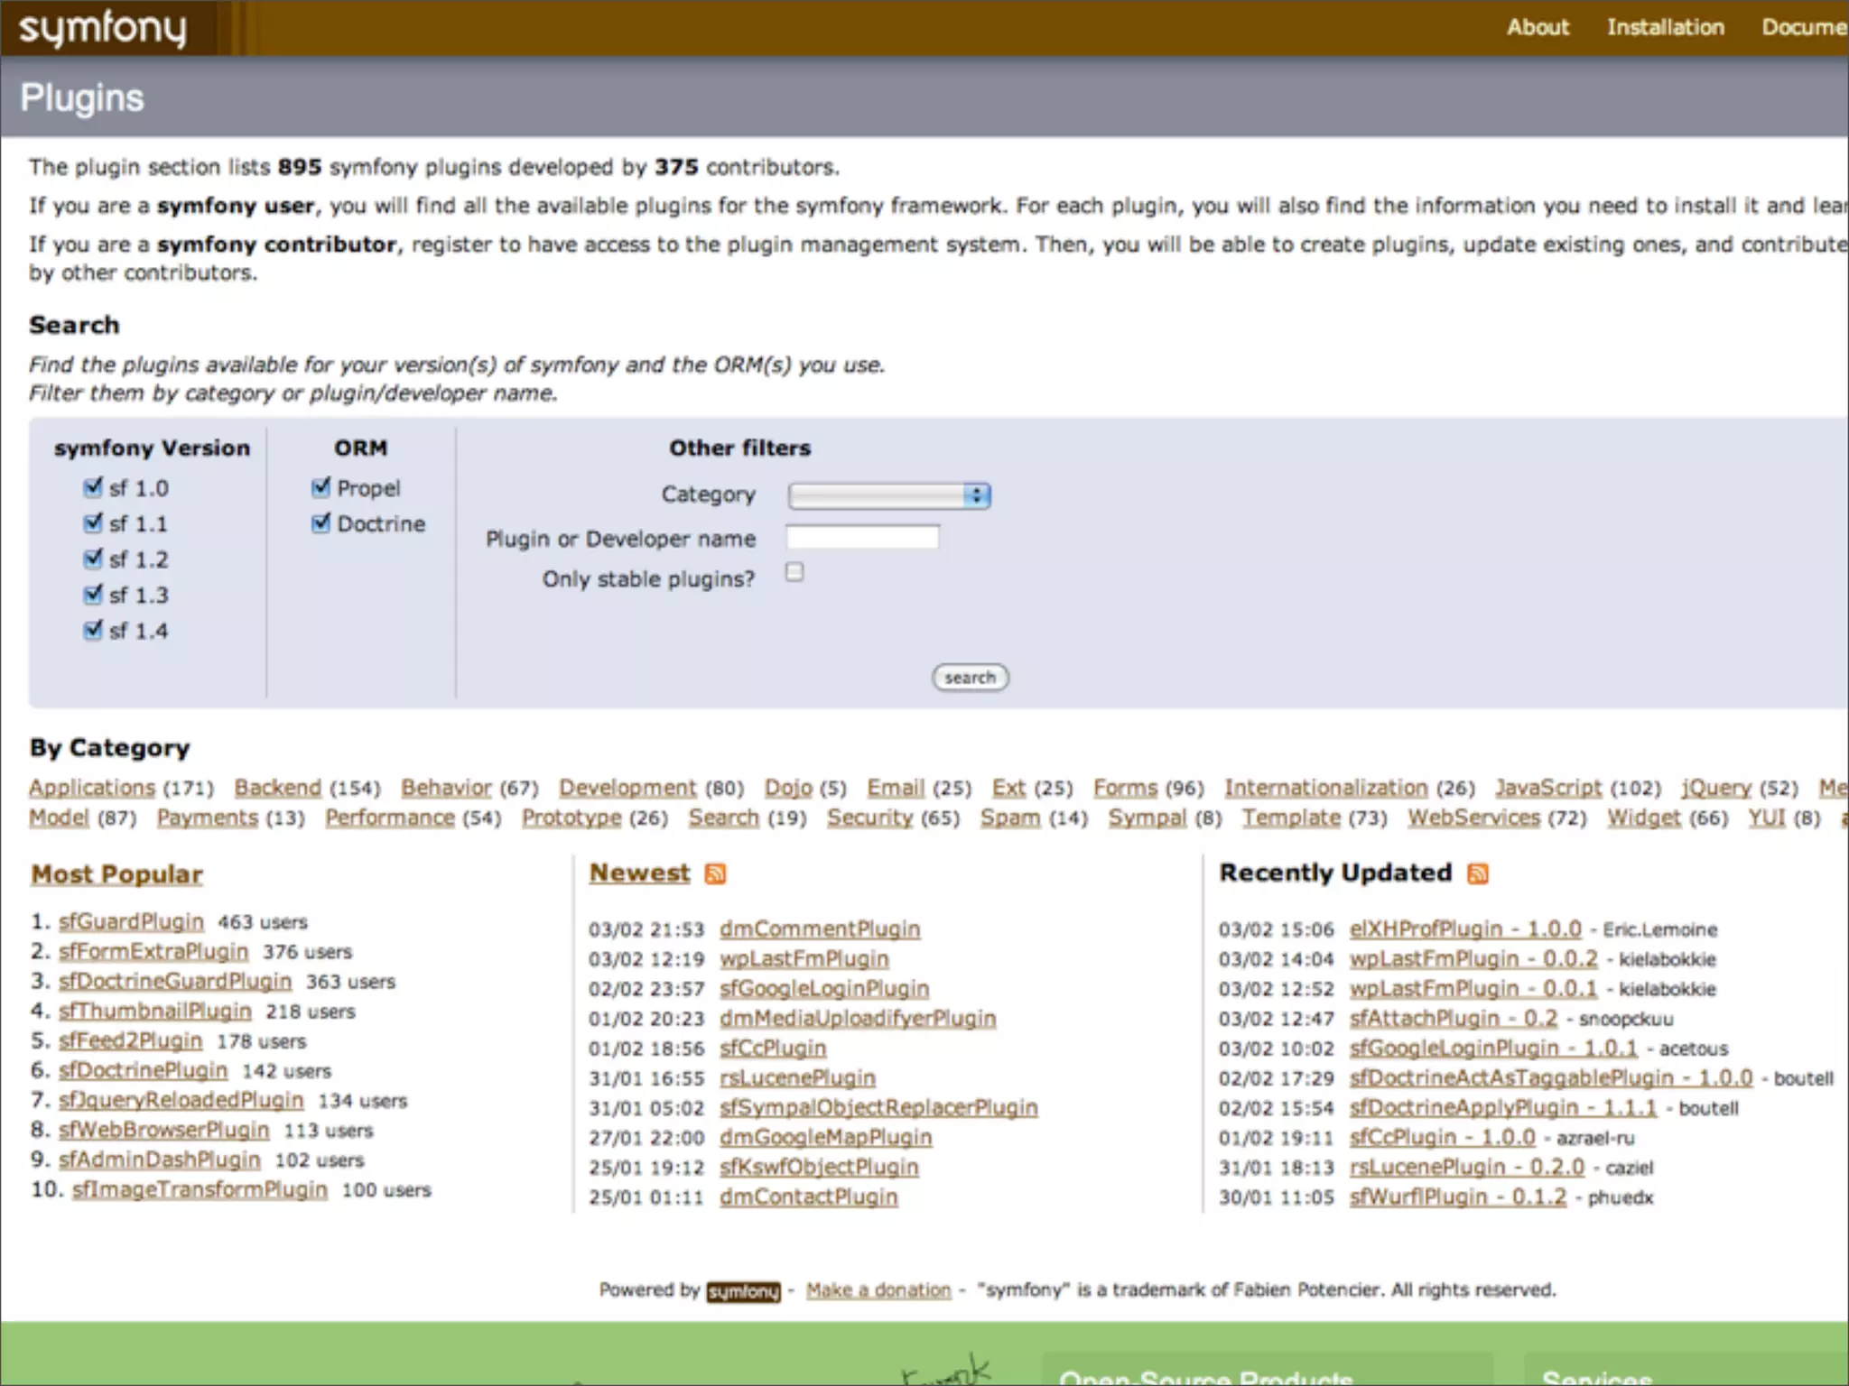This screenshot has width=1849, height=1386.
Task: Open the Newest plugins RSS feed icon
Action: click(715, 873)
